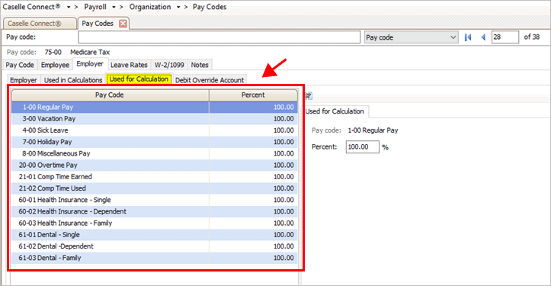
Task: Click the small document icon beside the grid
Action: click(x=308, y=95)
